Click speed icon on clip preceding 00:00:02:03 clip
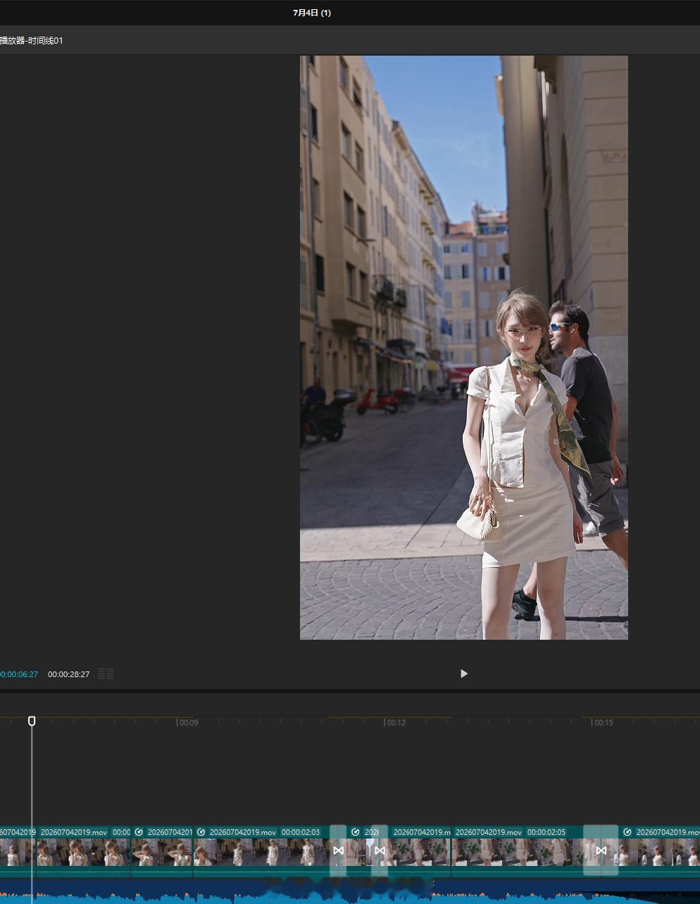700x904 pixels. pos(139,832)
